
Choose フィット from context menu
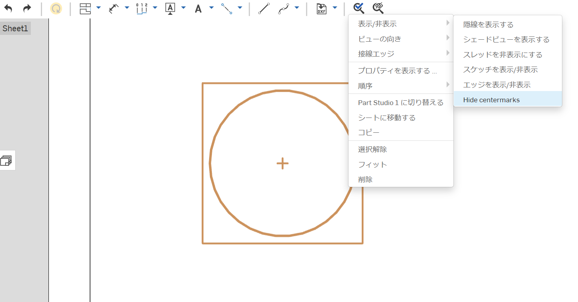pos(401,164)
